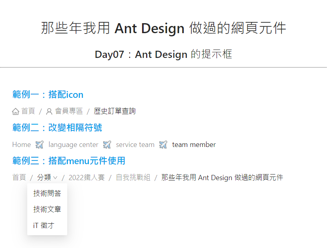Open the 首頁 breadcrumb in example one

(28, 111)
